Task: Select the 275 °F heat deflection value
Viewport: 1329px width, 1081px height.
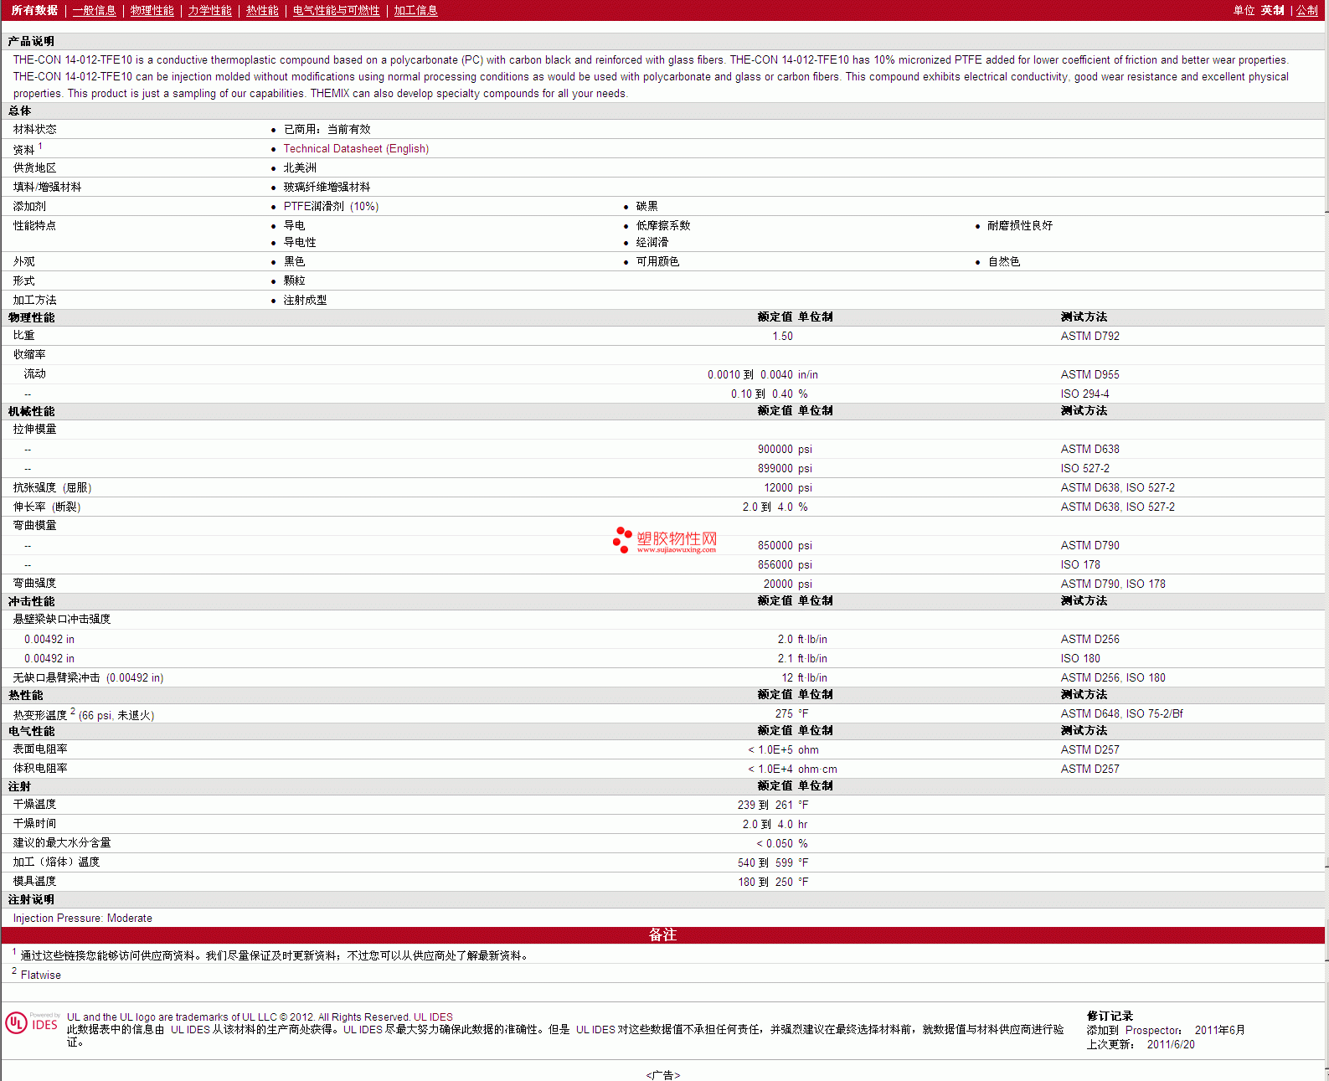Action: click(792, 713)
